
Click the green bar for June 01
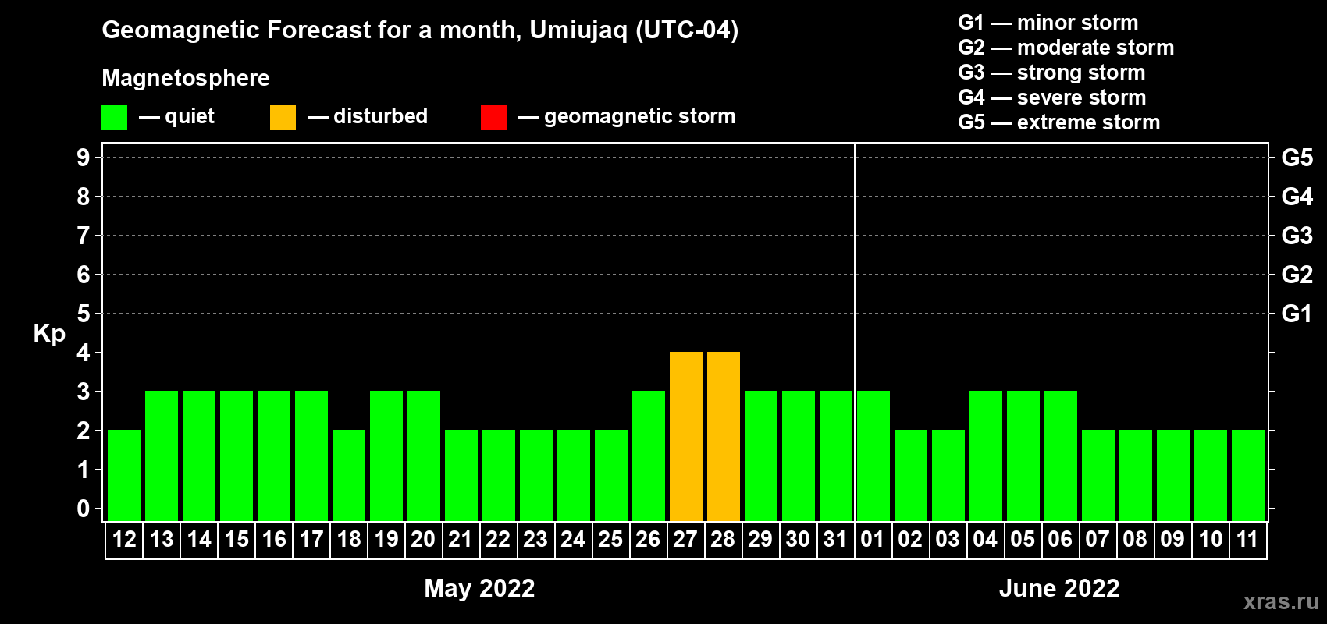click(873, 456)
